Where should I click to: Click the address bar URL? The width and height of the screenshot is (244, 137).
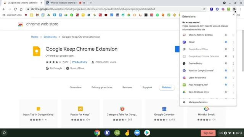[93, 9]
